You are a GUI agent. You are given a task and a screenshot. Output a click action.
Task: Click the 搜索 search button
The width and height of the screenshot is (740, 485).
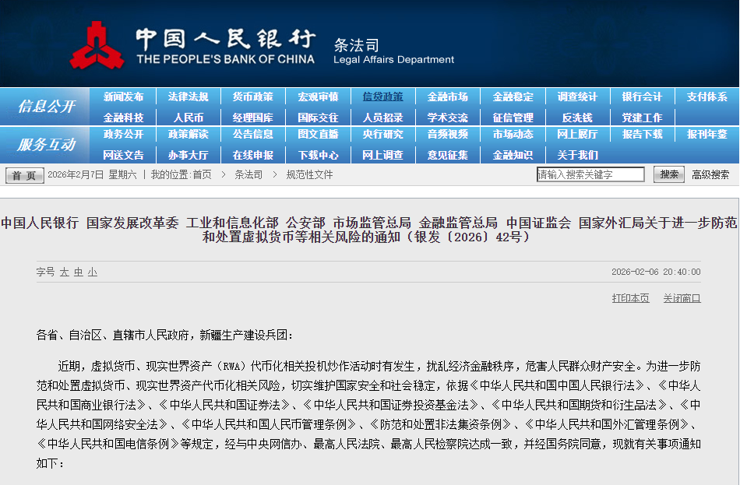click(x=669, y=174)
